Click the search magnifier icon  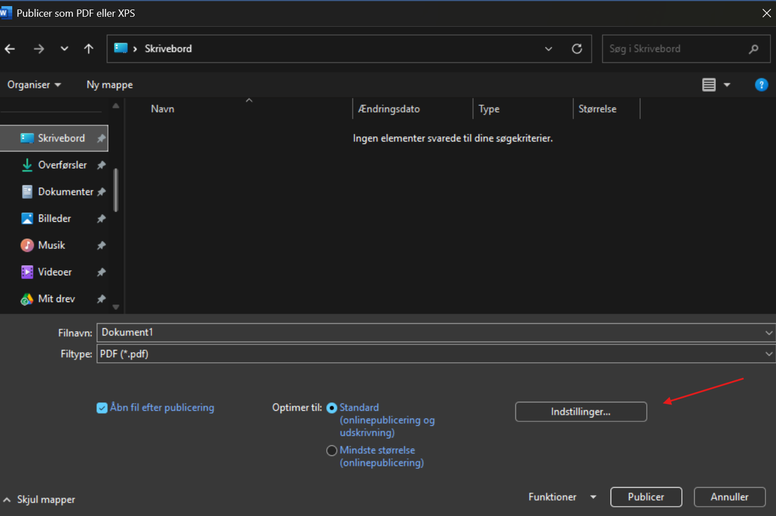pyautogui.click(x=753, y=49)
